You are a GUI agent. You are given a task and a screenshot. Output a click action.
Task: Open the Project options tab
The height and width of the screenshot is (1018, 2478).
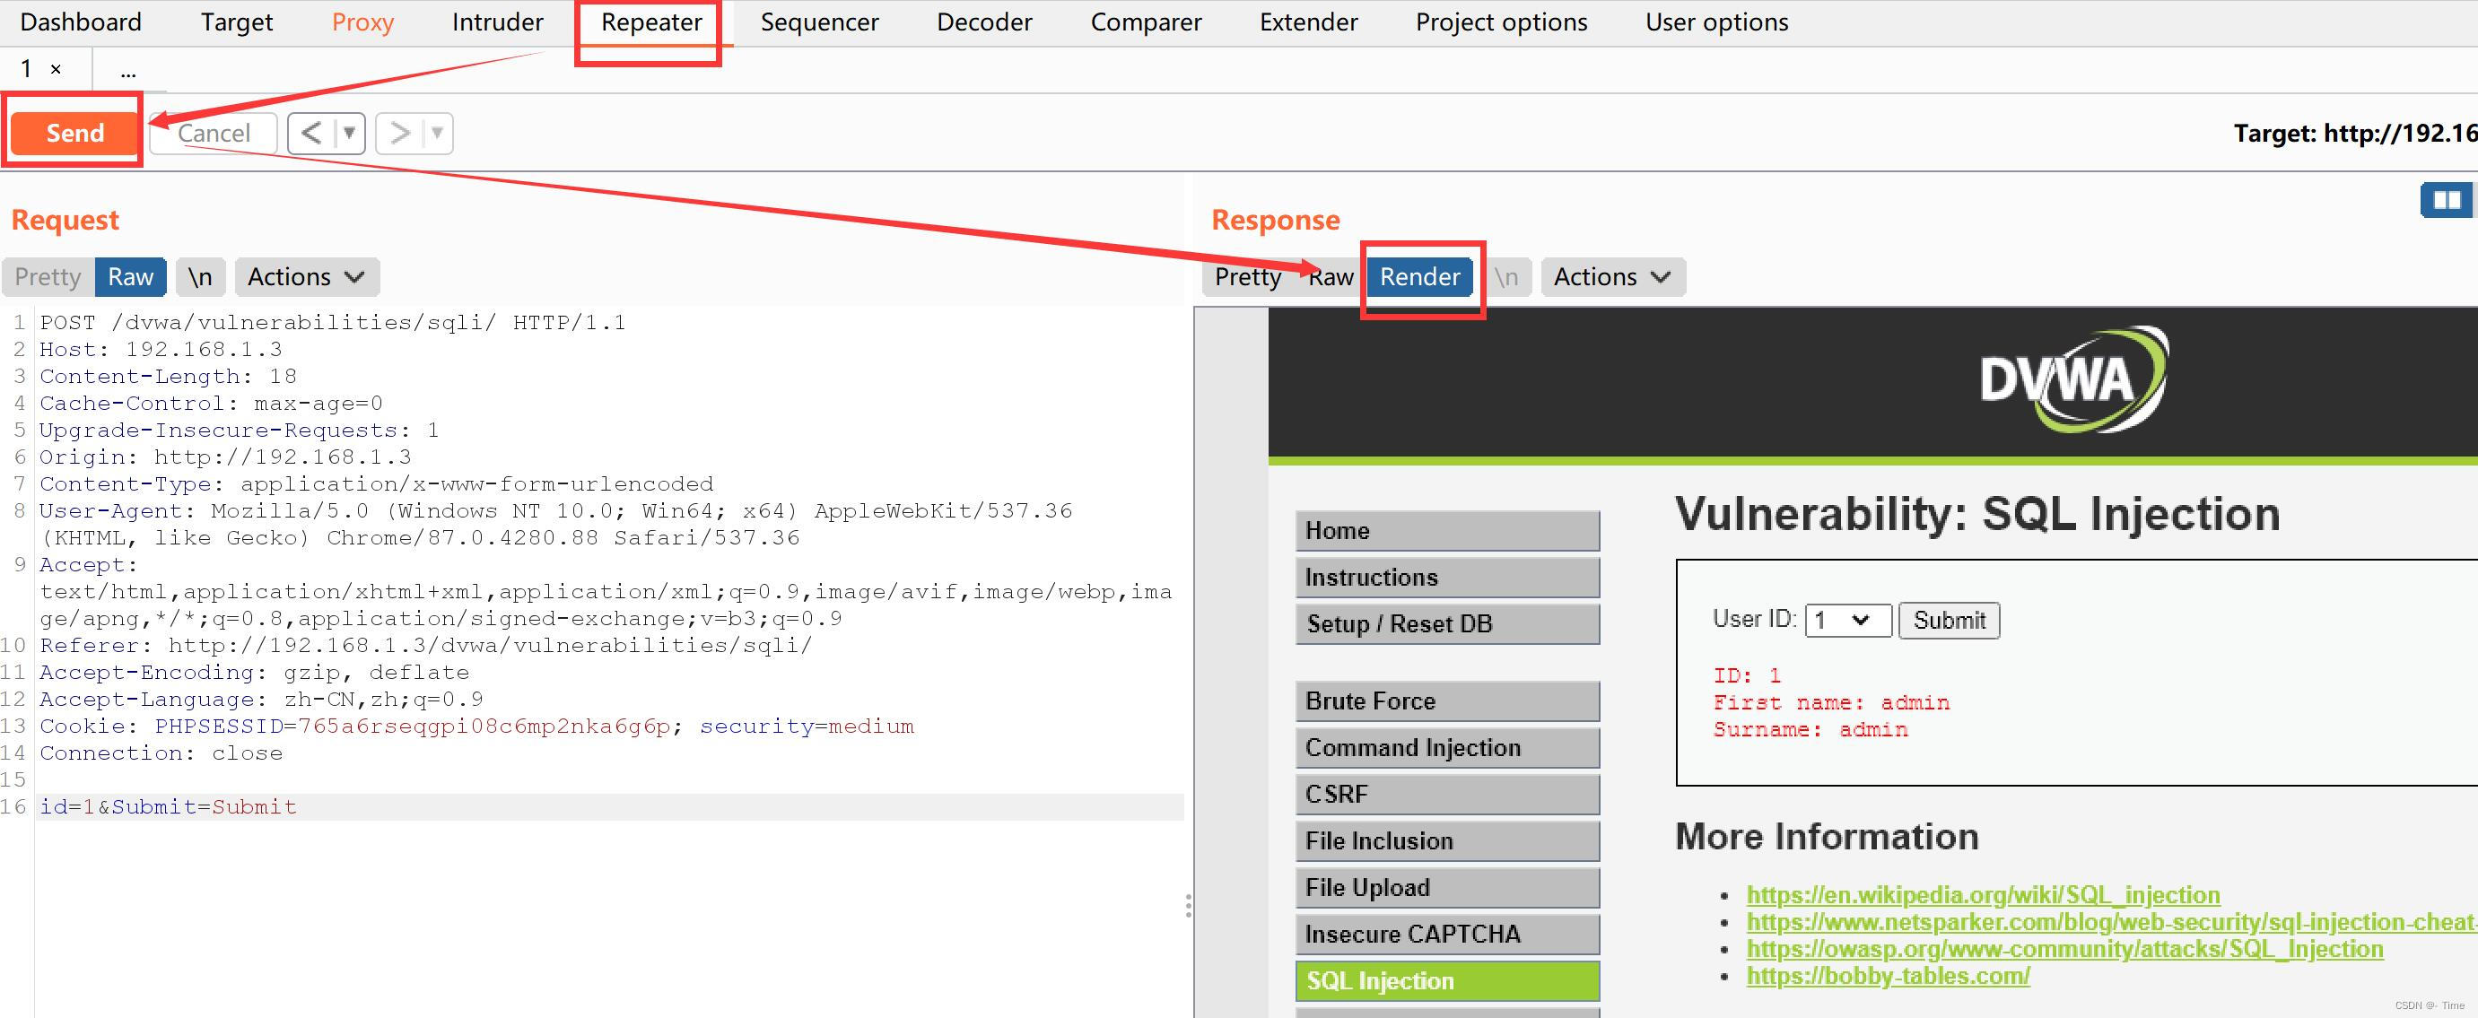pyautogui.click(x=1502, y=22)
